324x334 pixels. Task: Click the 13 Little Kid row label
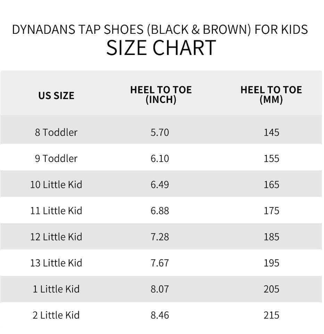click(56, 263)
